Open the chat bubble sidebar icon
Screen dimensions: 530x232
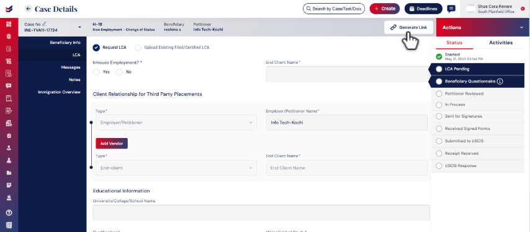coord(9,86)
